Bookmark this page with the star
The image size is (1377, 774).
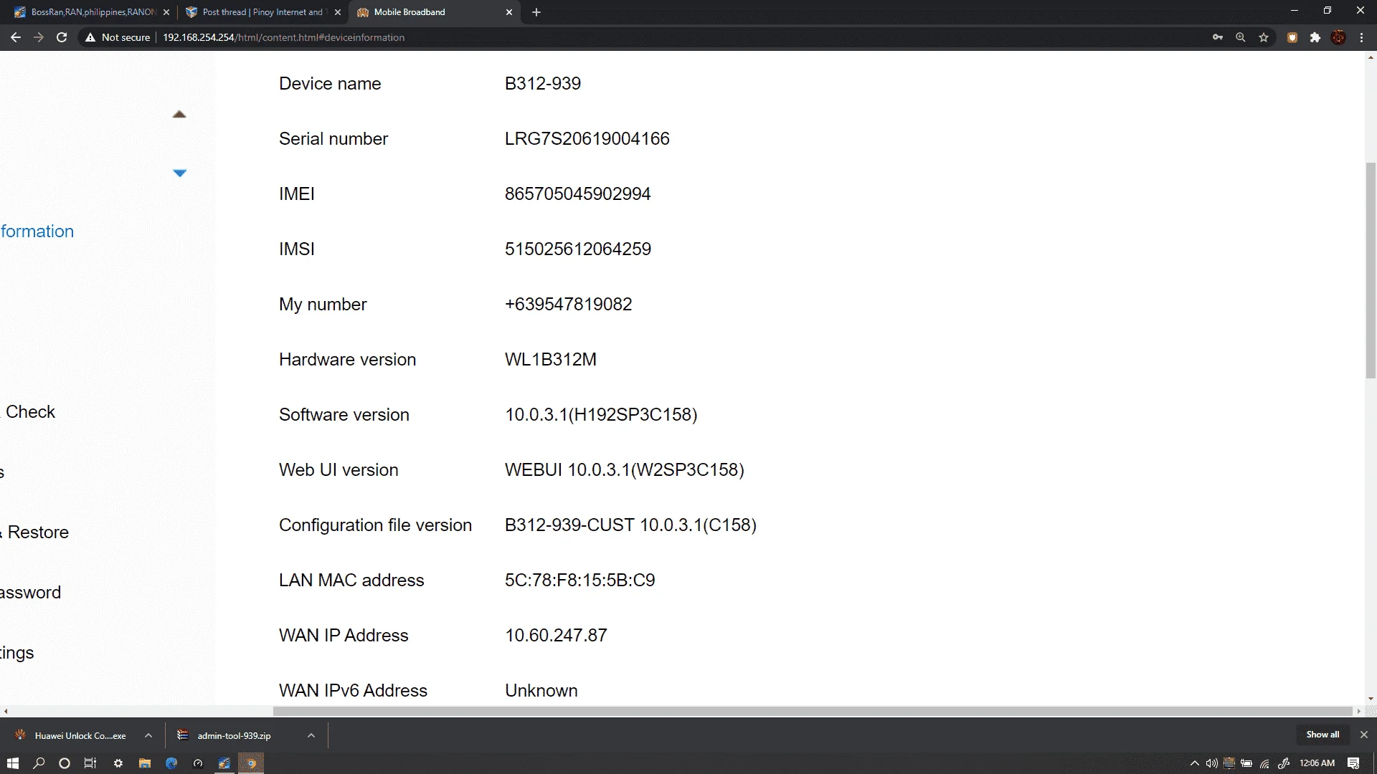(1264, 37)
